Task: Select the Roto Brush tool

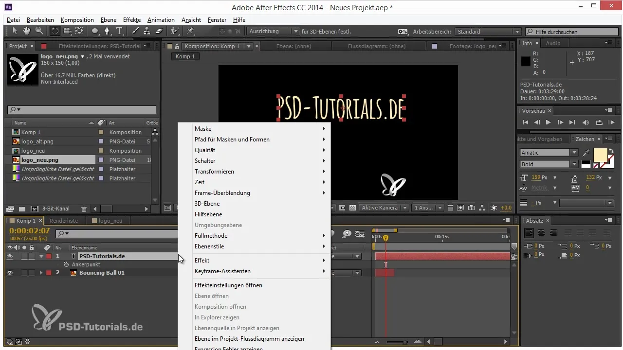Action: tap(174, 31)
